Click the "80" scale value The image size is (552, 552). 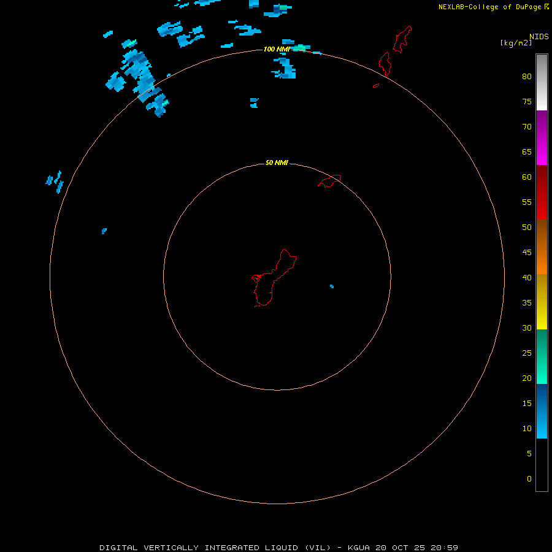click(x=527, y=77)
